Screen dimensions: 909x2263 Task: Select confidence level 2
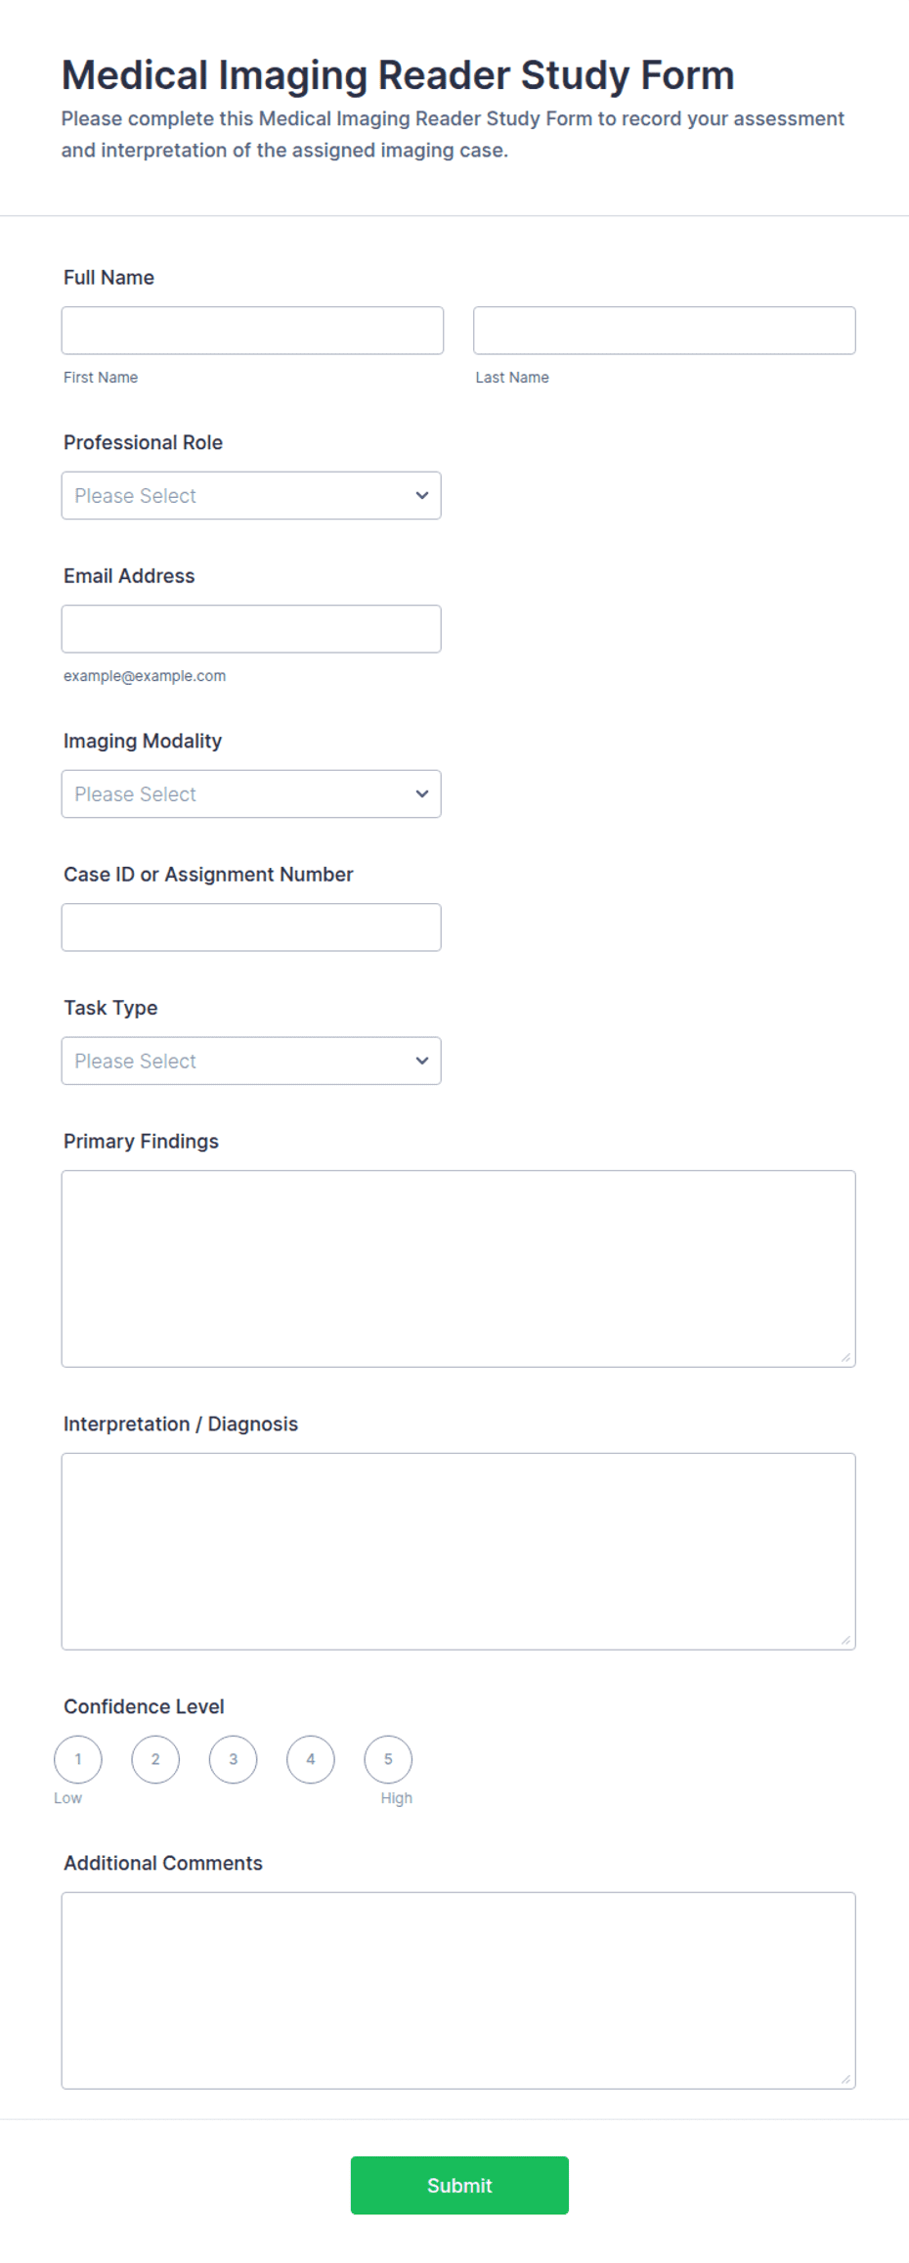coord(155,1760)
